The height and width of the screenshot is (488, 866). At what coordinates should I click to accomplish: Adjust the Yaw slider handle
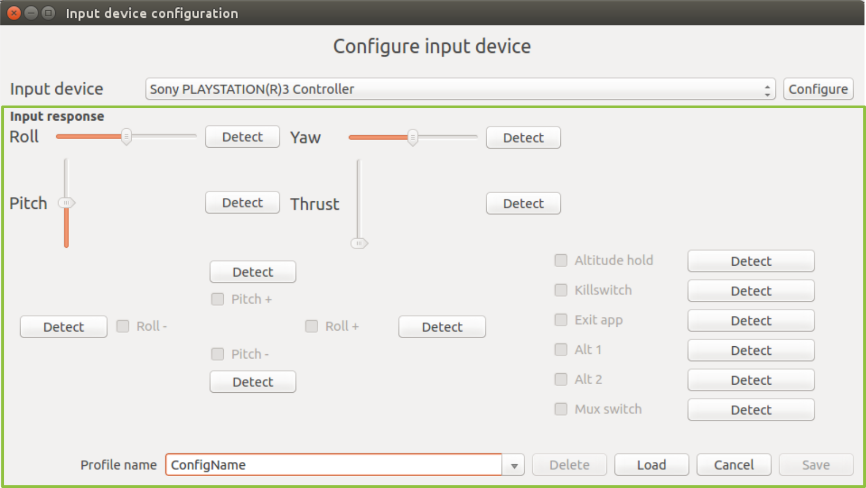412,138
